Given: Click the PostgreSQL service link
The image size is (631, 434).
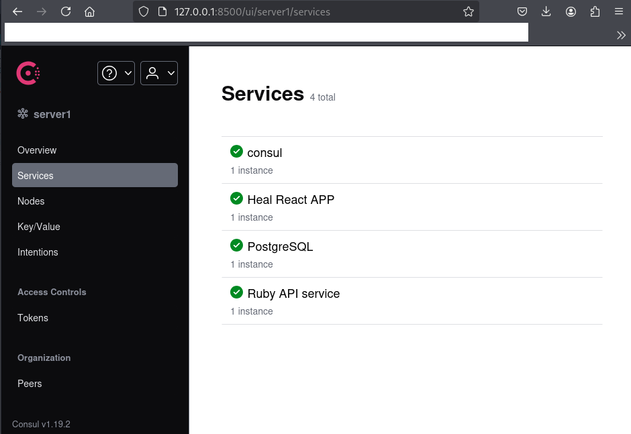Looking at the screenshot, I should pyautogui.click(x=280, y=247).
